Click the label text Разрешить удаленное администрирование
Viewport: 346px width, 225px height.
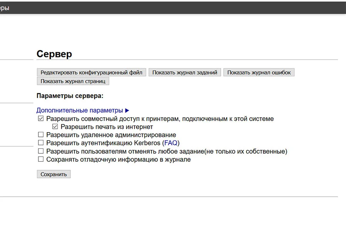click(x=111, y=135)
